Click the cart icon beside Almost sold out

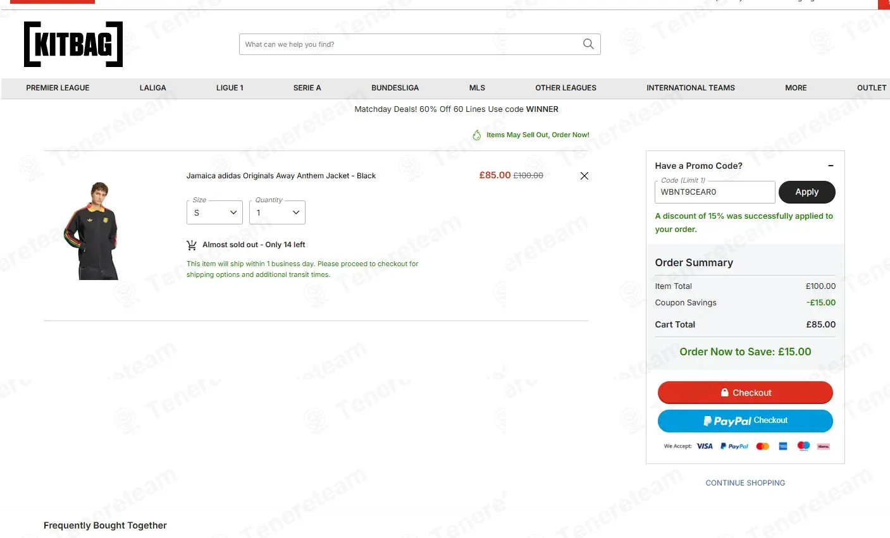[x=192, y=245]
